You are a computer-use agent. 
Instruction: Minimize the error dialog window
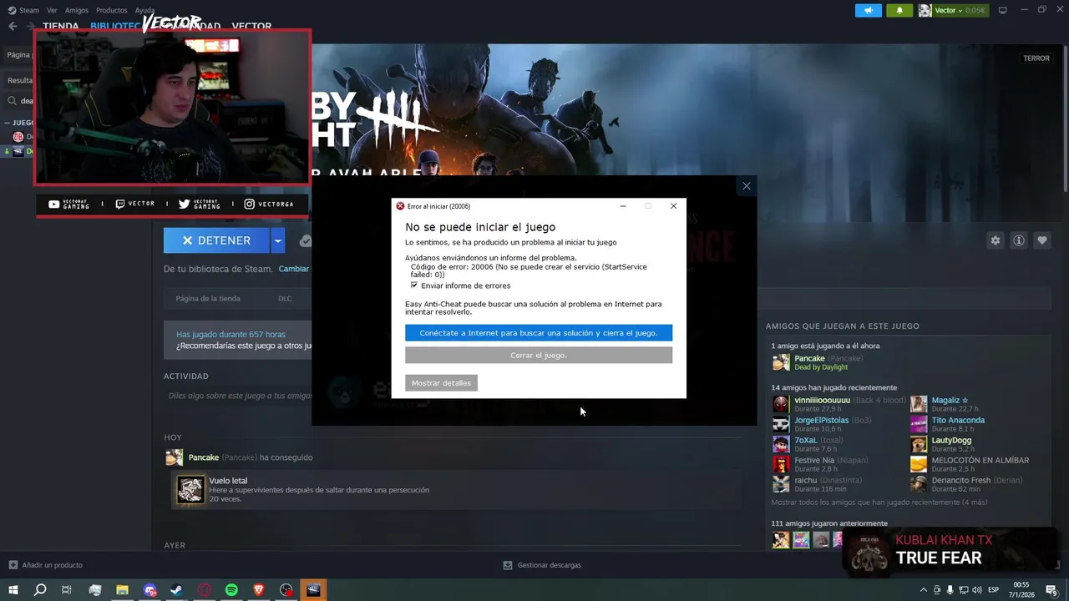(x=623, y=206)
